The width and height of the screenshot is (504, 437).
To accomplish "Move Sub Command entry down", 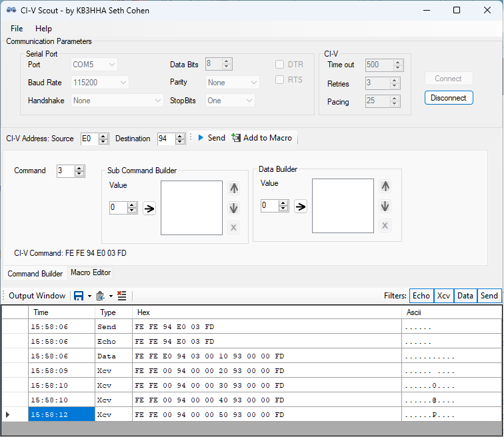I will (234, 208).
